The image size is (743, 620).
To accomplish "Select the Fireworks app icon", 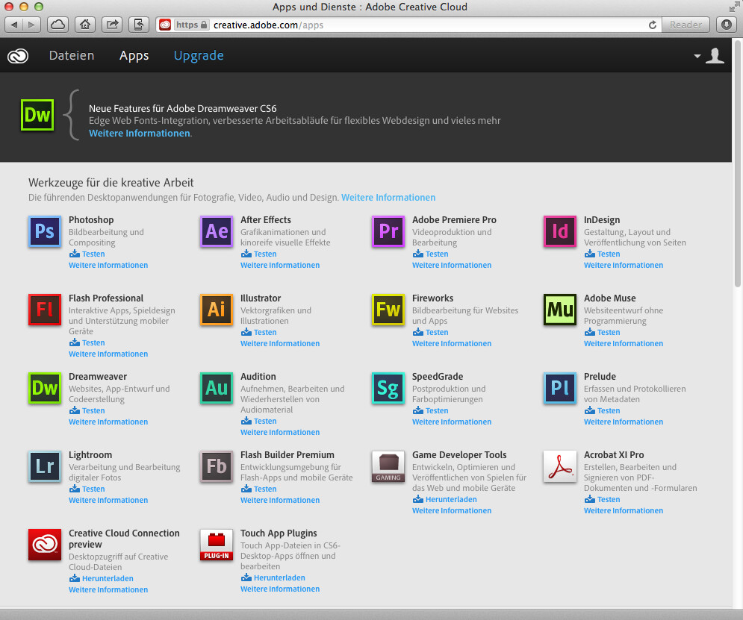I will click(388, 310).
